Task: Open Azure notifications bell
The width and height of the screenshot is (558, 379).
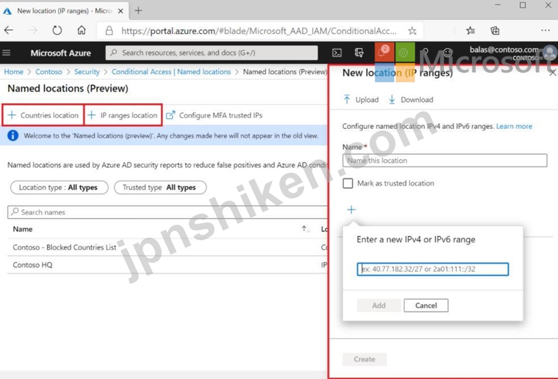Action: pyautogui.click(x=383, y=52)
